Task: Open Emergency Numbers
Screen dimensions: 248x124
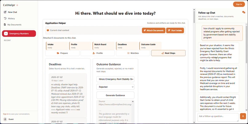Action: pos(19,33)
